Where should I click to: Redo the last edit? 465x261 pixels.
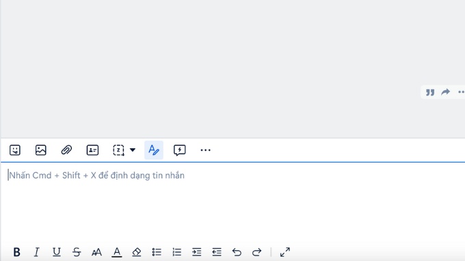coord(256,252)
